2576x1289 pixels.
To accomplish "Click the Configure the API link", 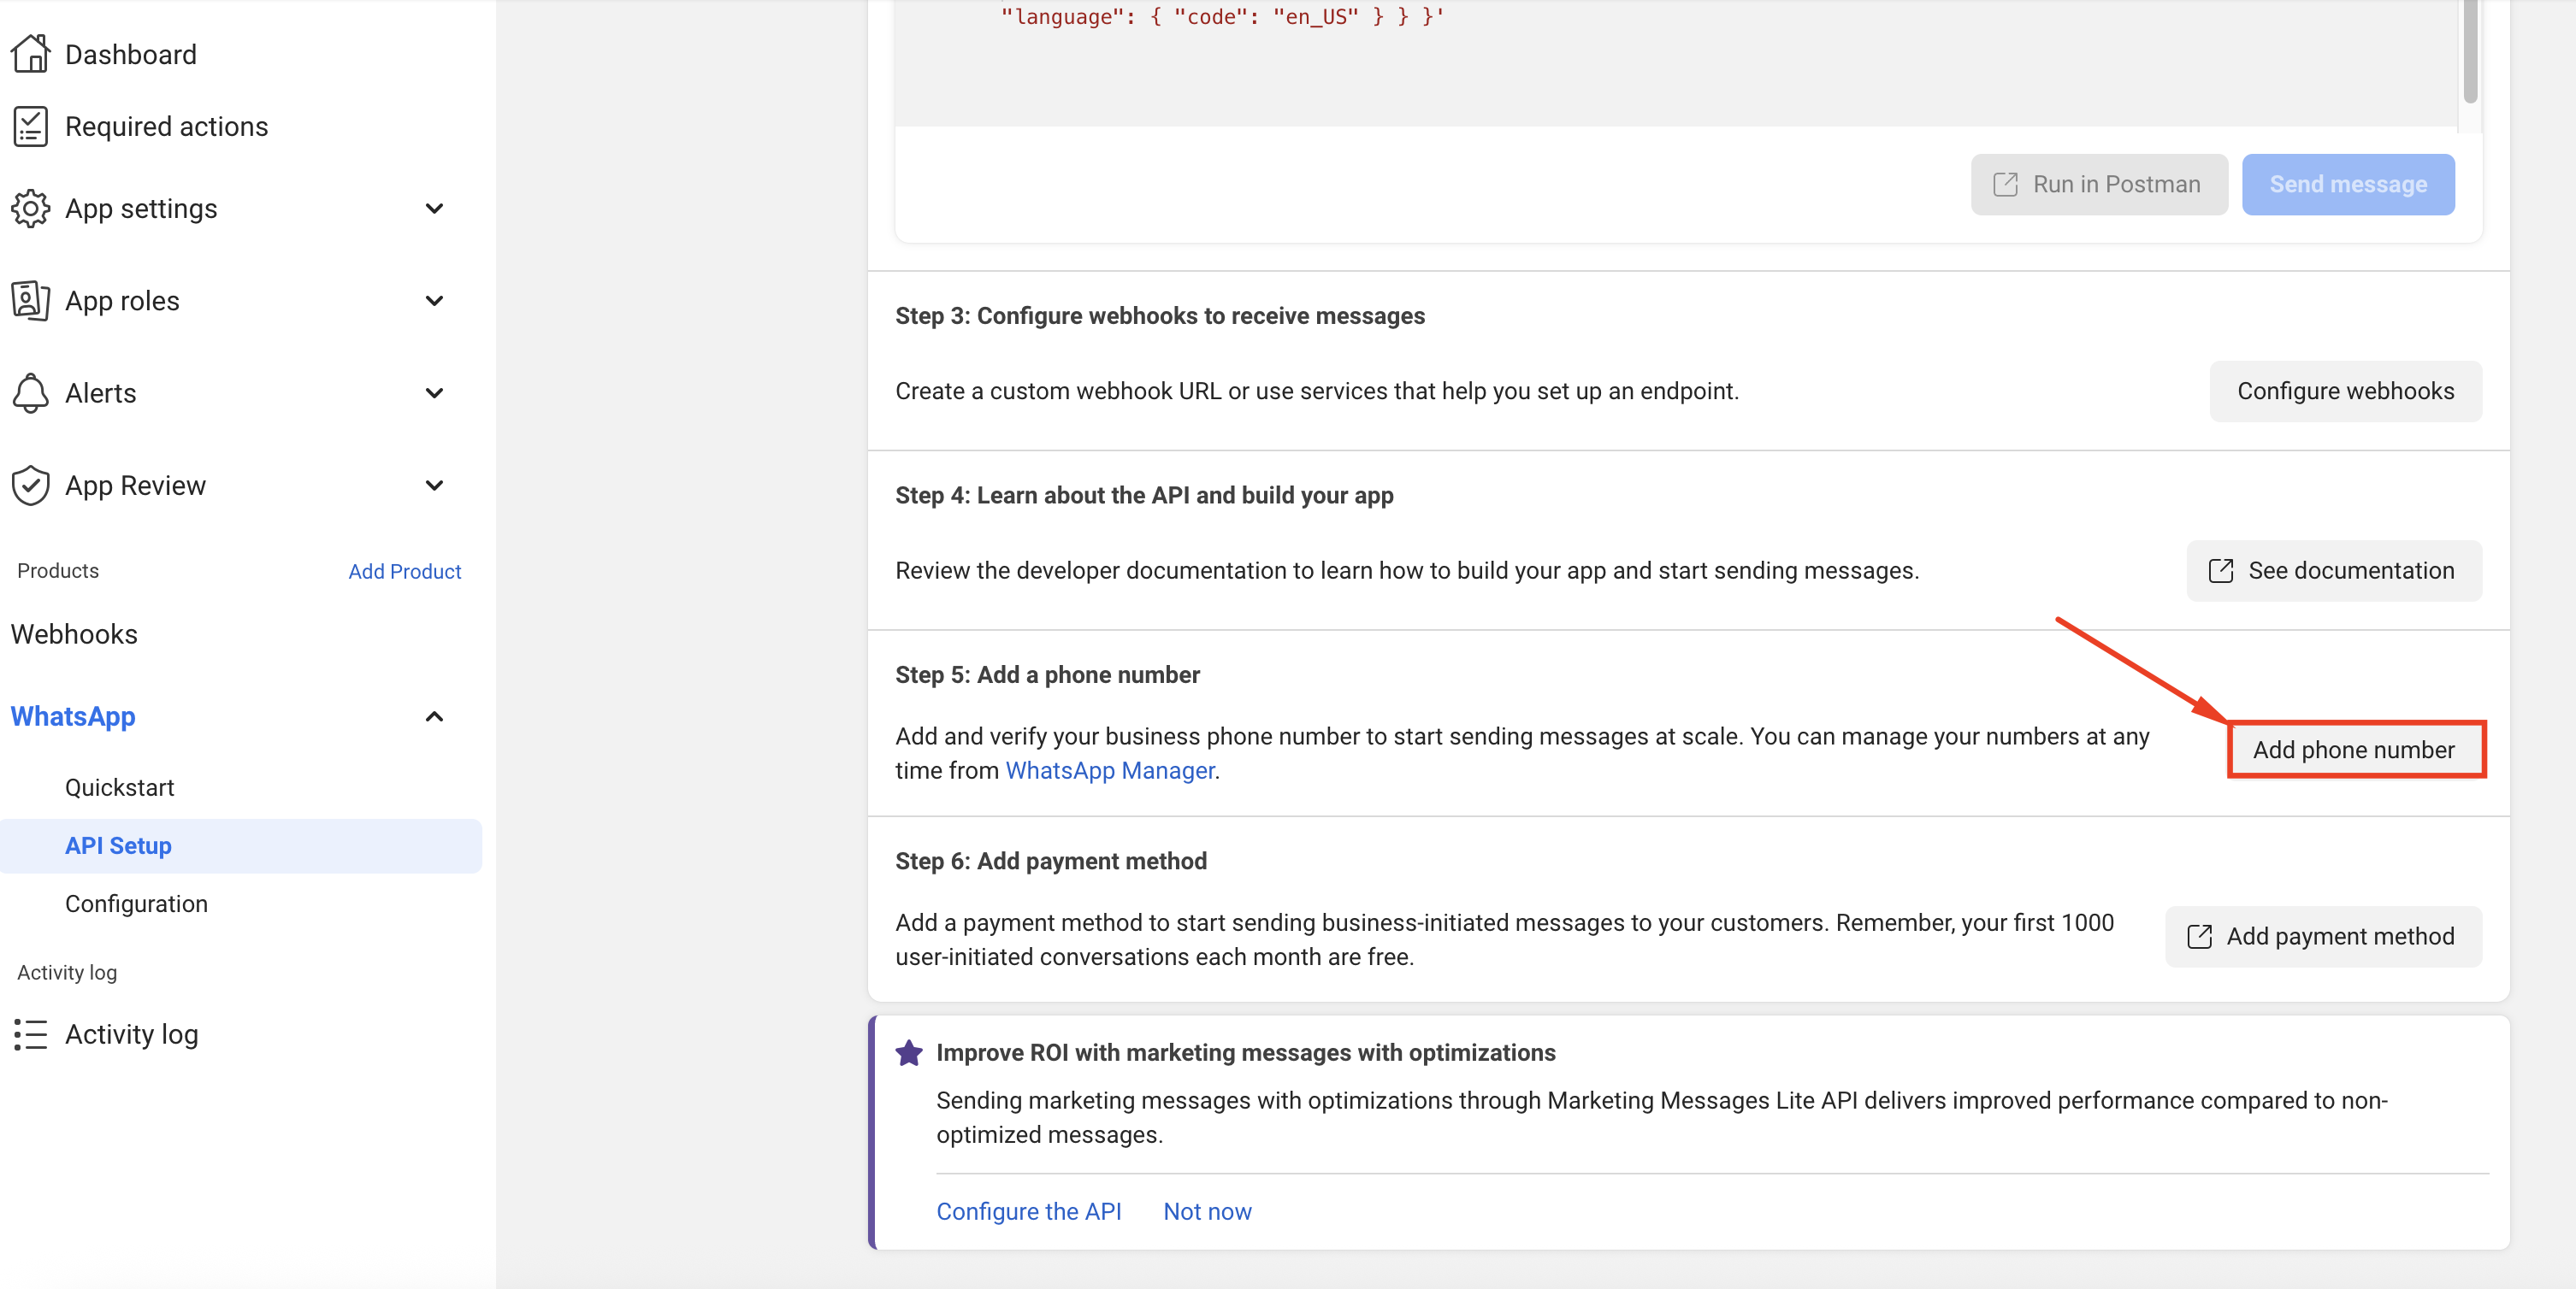I will tap(1028, 1211).
